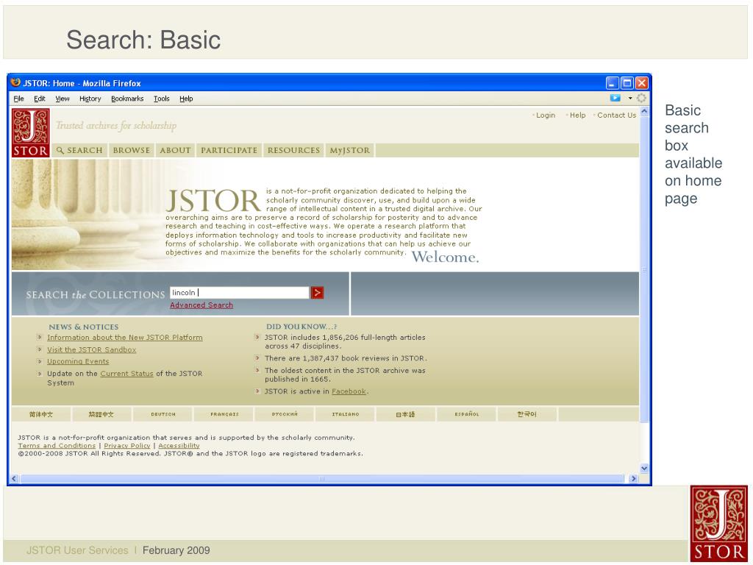The width and height of the screenshot is (753, 565).
Task: Switch language to Japanese 日本語
Action: (x=406, y=414)
